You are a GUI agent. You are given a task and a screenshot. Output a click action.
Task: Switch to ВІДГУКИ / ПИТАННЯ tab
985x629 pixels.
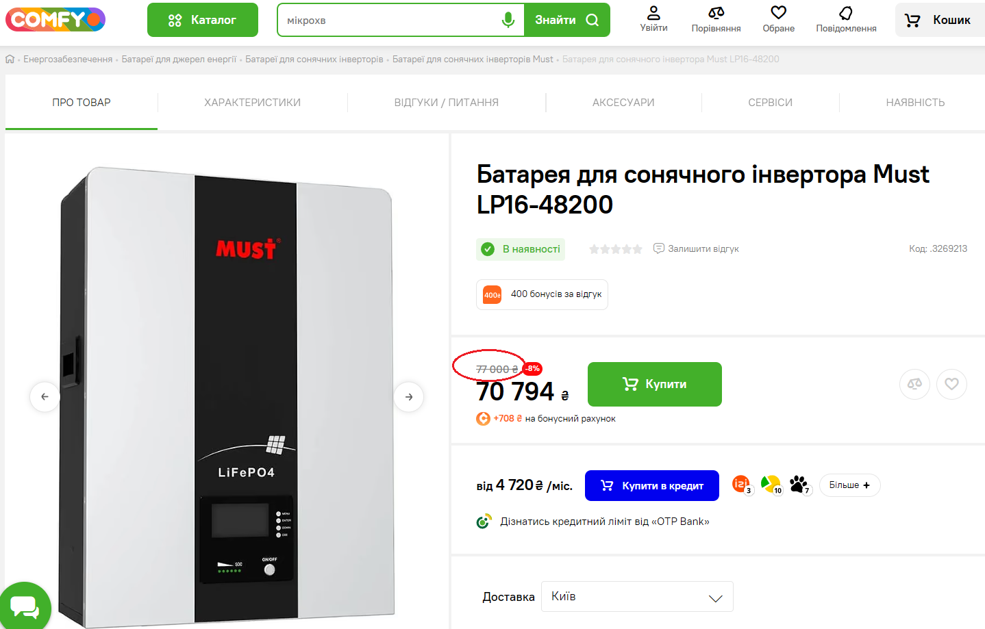point(446,103)
